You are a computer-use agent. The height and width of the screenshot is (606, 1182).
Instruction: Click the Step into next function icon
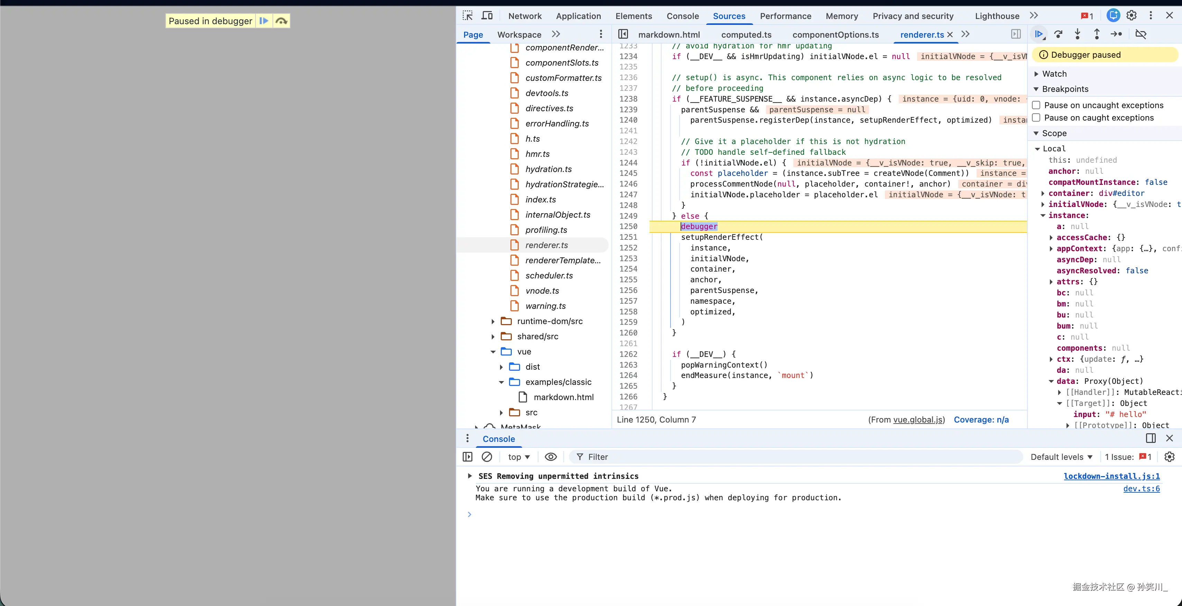(x=1077, y=34)
